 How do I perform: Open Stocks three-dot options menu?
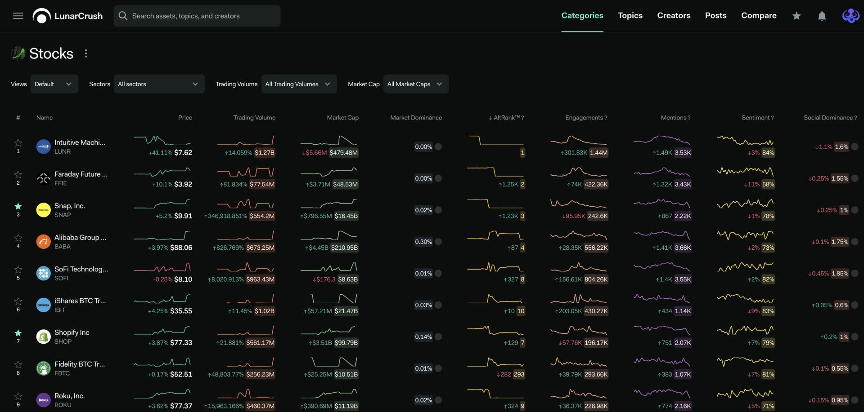[x=86, y=53]
